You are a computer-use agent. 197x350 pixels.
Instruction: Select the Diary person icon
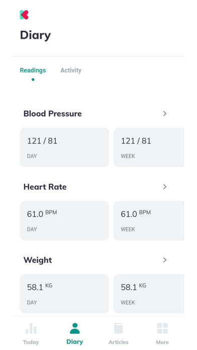click(x=75, y=328)
